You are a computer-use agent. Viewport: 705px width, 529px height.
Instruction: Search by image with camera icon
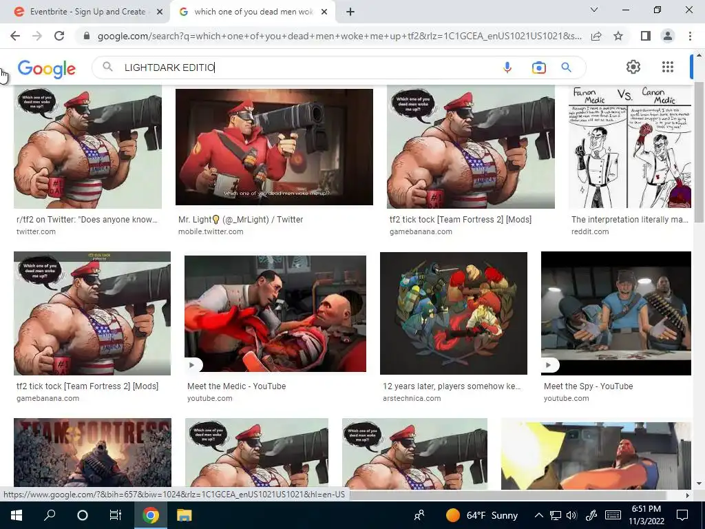click(x=538, y=68)
